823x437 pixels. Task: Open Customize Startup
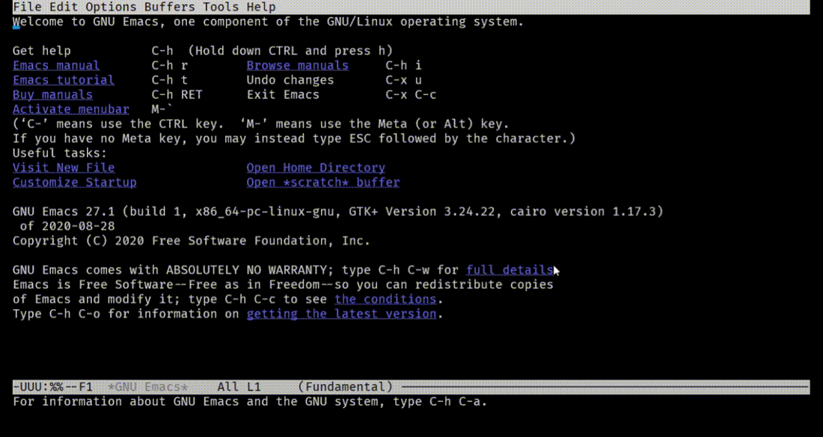(x=74, y=182)
